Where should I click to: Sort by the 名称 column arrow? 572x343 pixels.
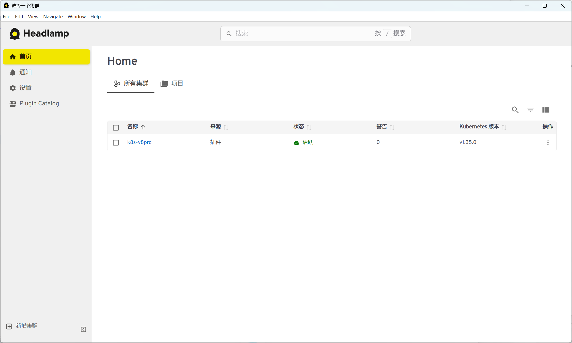[143, 127]
